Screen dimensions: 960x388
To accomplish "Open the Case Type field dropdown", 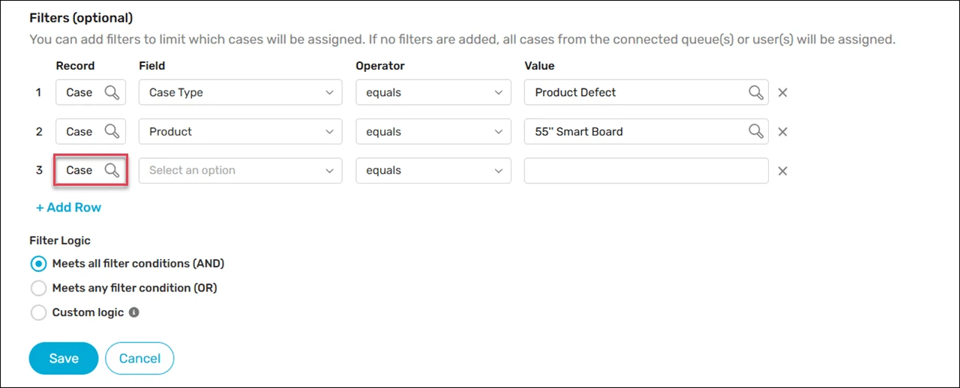I will point(241,93).
